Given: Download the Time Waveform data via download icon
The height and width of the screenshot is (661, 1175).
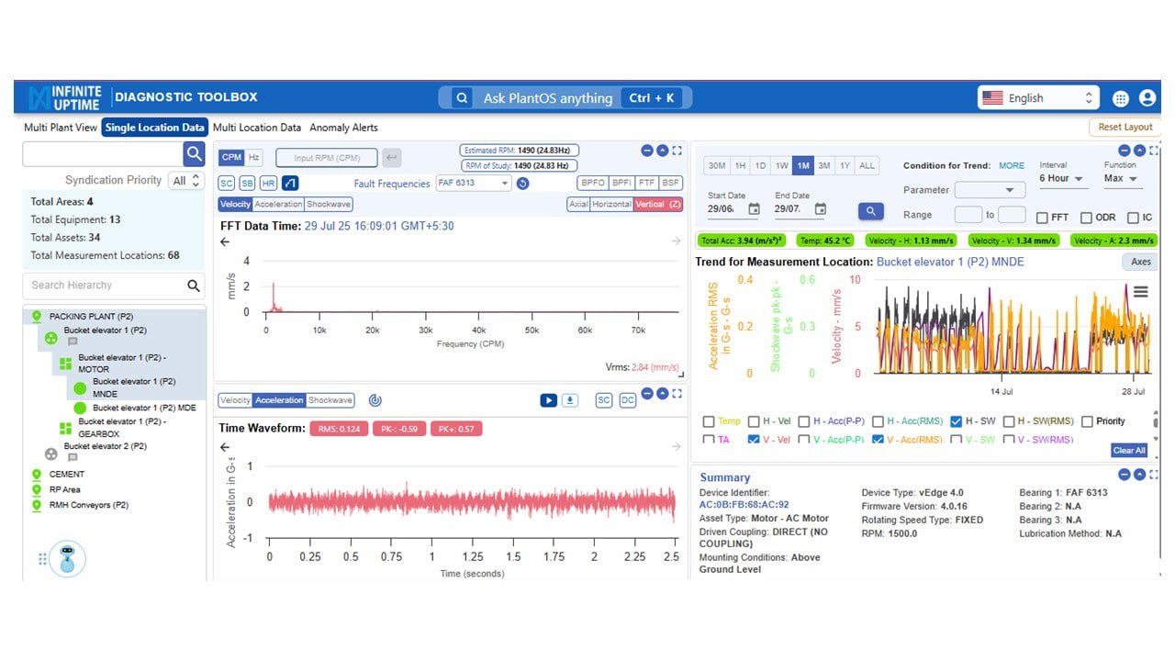Looking at the screenshot, I should tap(570, 399).
